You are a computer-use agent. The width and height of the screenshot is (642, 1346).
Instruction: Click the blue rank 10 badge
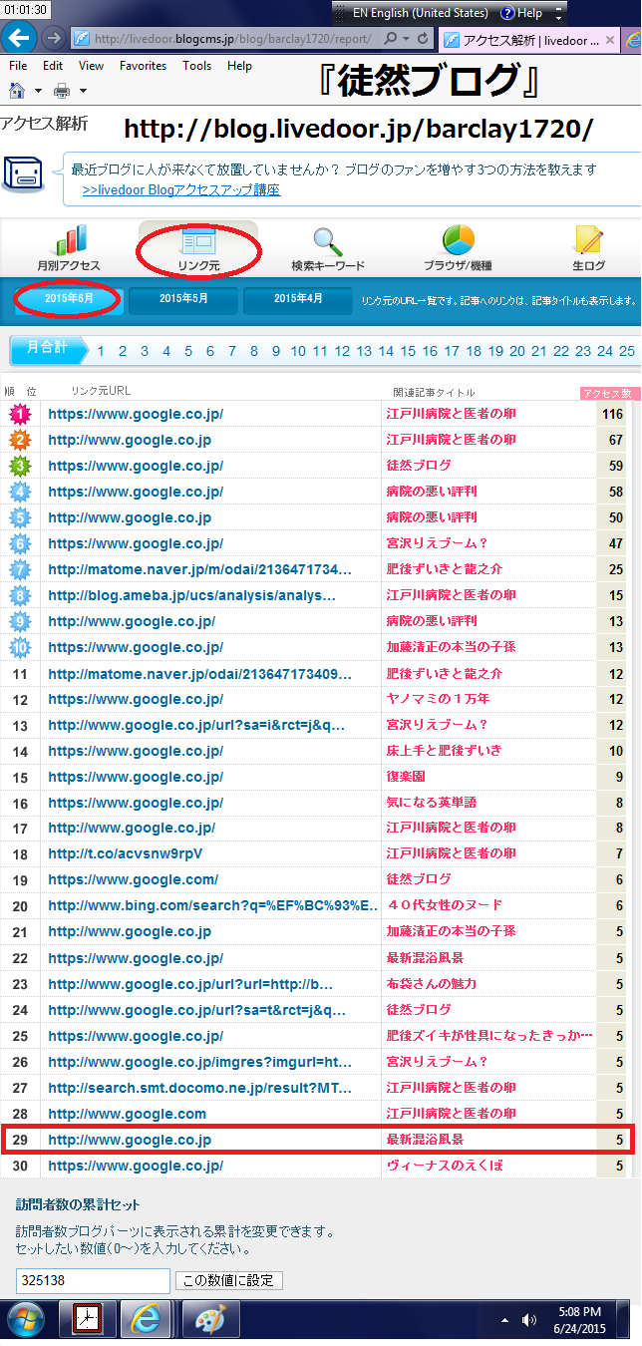tap(21, 647)
